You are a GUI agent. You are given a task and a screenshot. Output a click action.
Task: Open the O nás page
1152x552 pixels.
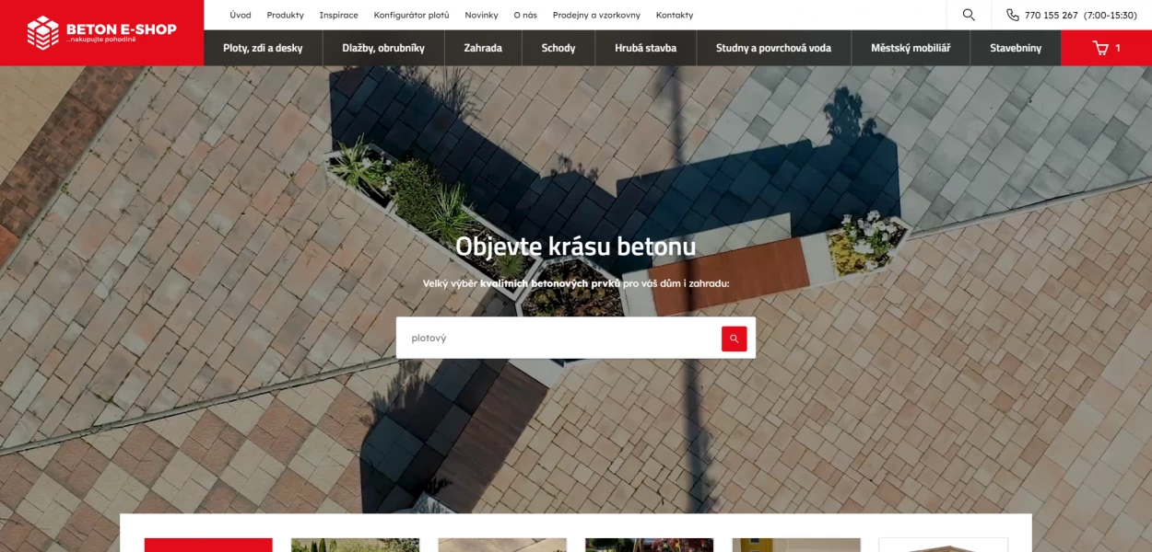(x=525, y=15)
